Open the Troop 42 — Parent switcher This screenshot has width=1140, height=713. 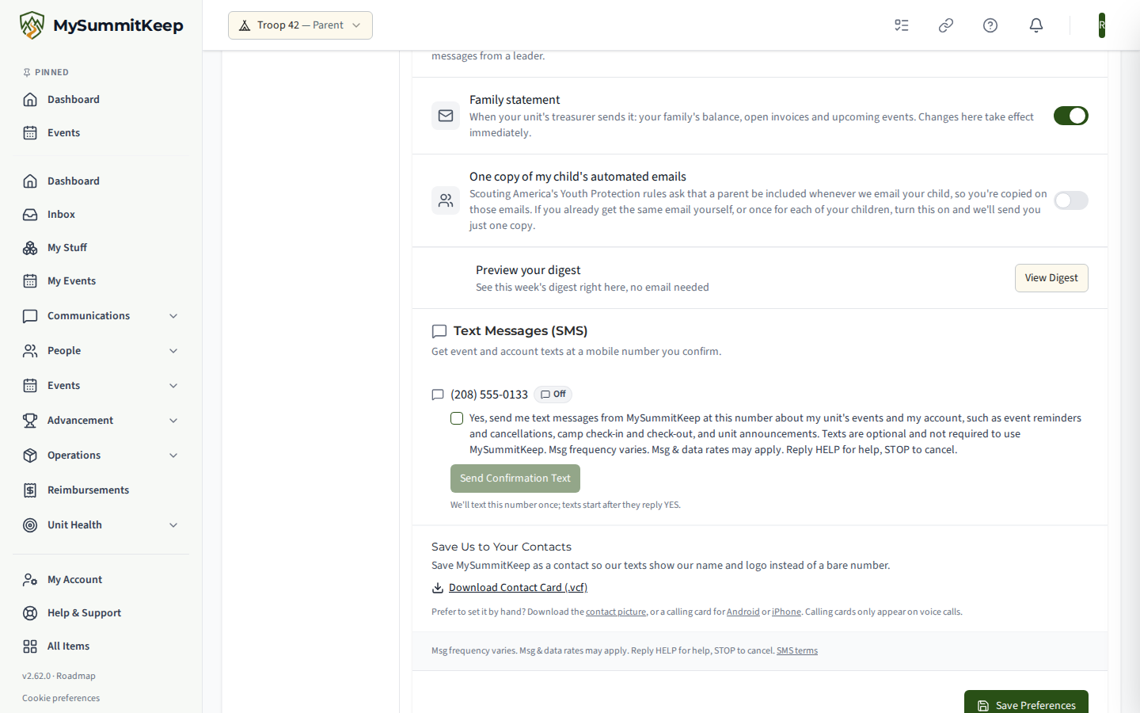coord(300,25)
